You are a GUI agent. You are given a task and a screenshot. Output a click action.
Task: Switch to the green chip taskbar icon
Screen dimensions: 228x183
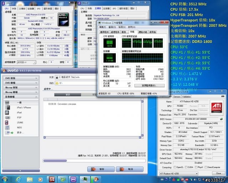tap(63, 179)
